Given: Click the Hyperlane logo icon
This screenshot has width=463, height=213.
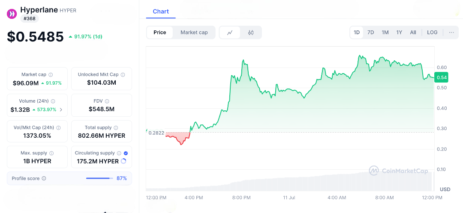Looking at the screenshot, I should (12, 14).
